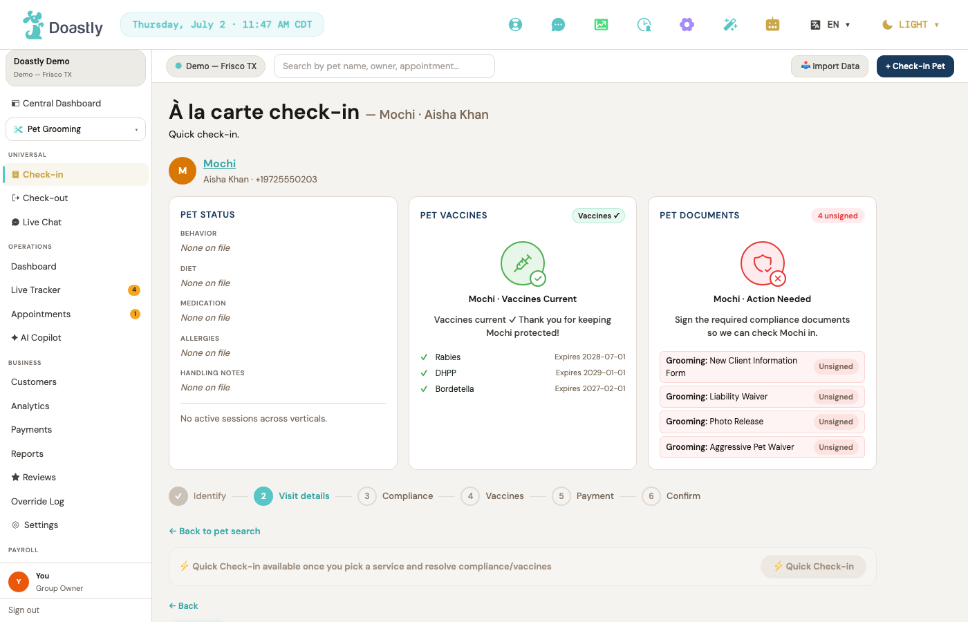Open Grooming: New Client Information Form row
This screenshot has width=968, height=622.
(762, 367)
